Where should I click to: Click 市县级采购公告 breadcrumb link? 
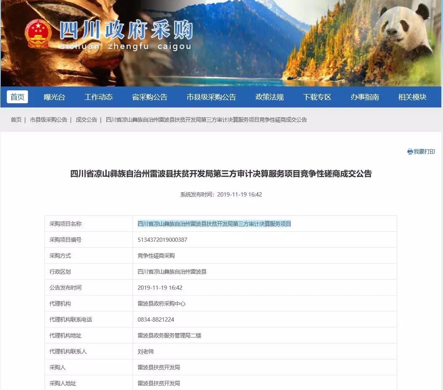pos(48,120)
